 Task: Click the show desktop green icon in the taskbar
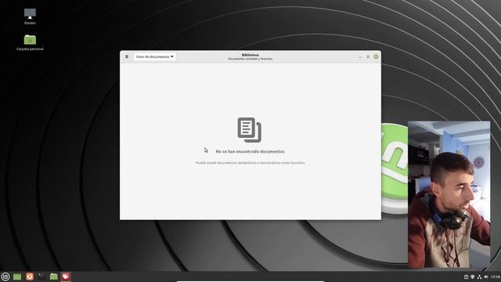[17, 277]
